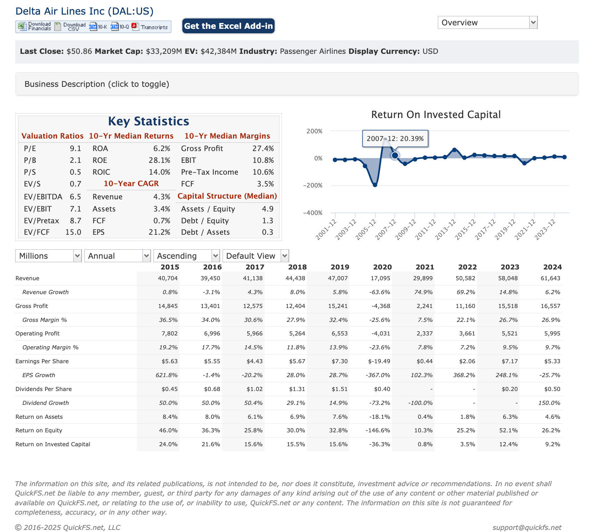Open the Default View dropdown

pos(256,256)
